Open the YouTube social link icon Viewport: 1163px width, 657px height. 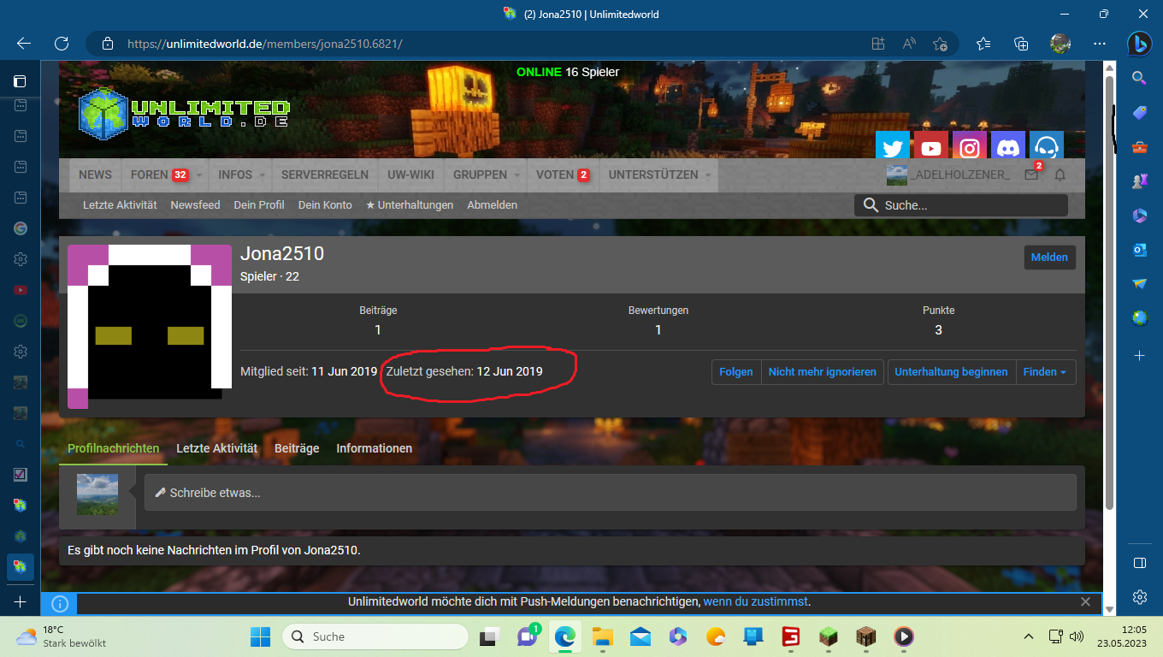pos(931,148)
